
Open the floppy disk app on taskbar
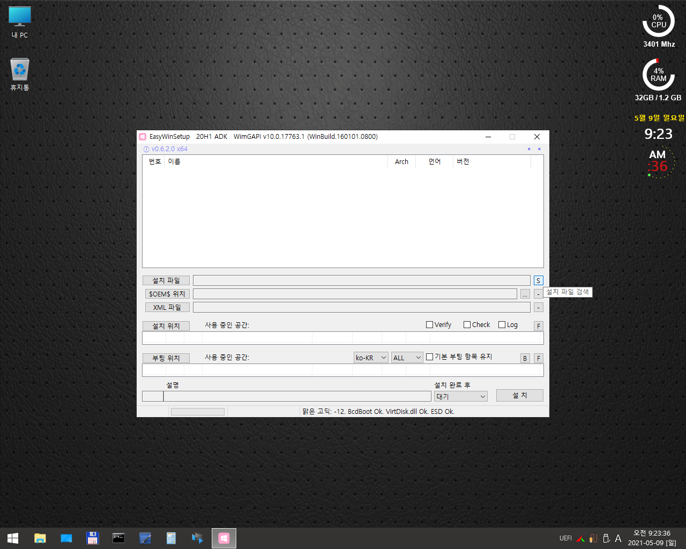pyautogui.click(x=92, y=538)
